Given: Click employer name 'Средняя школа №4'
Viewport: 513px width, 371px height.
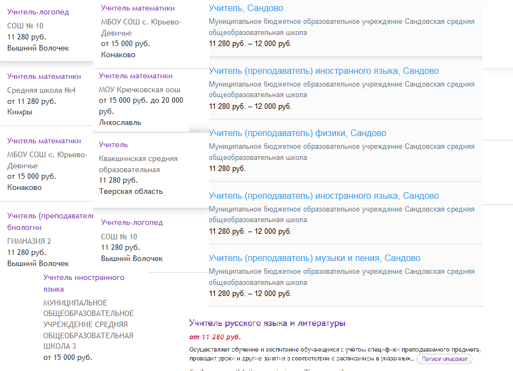Looking at the screenshot, I should (x=41, y=90).
